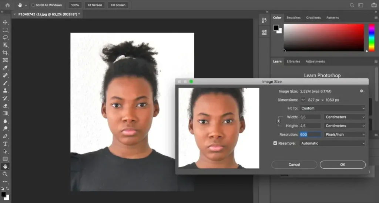Open the search icon at top right
Viewport: 379px width, 203px height.
352,5
